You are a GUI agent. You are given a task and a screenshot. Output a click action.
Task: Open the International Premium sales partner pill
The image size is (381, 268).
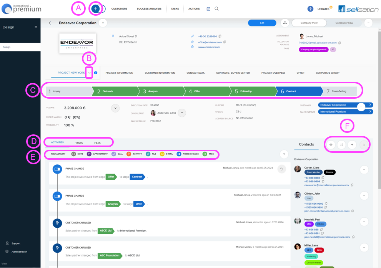click(346, 112)
